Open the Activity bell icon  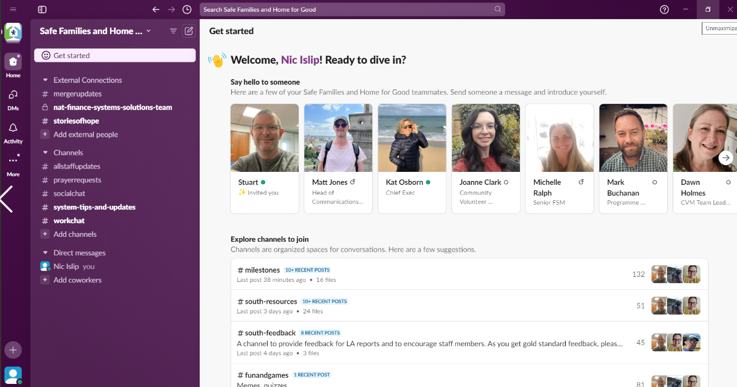pos(13,131)
